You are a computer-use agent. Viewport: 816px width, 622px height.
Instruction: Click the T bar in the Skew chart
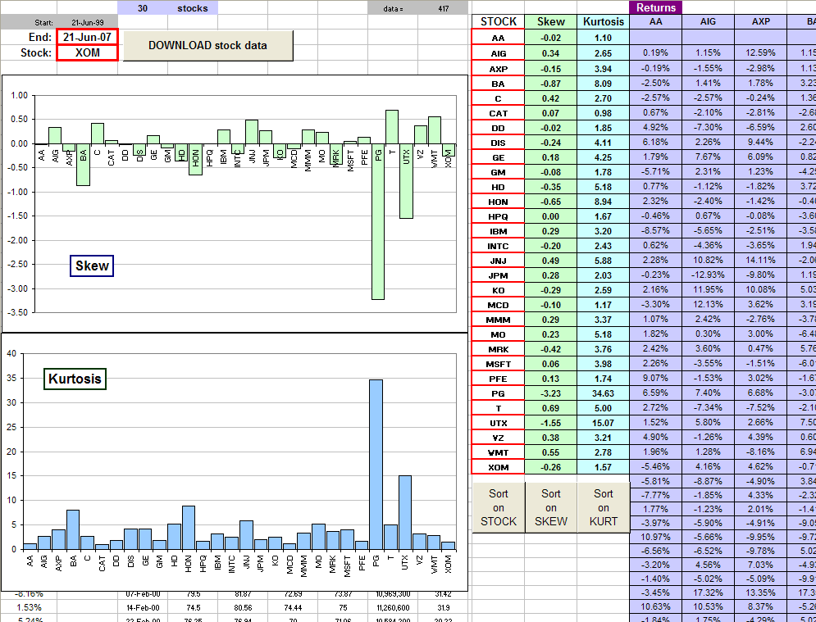click(392, 127)
